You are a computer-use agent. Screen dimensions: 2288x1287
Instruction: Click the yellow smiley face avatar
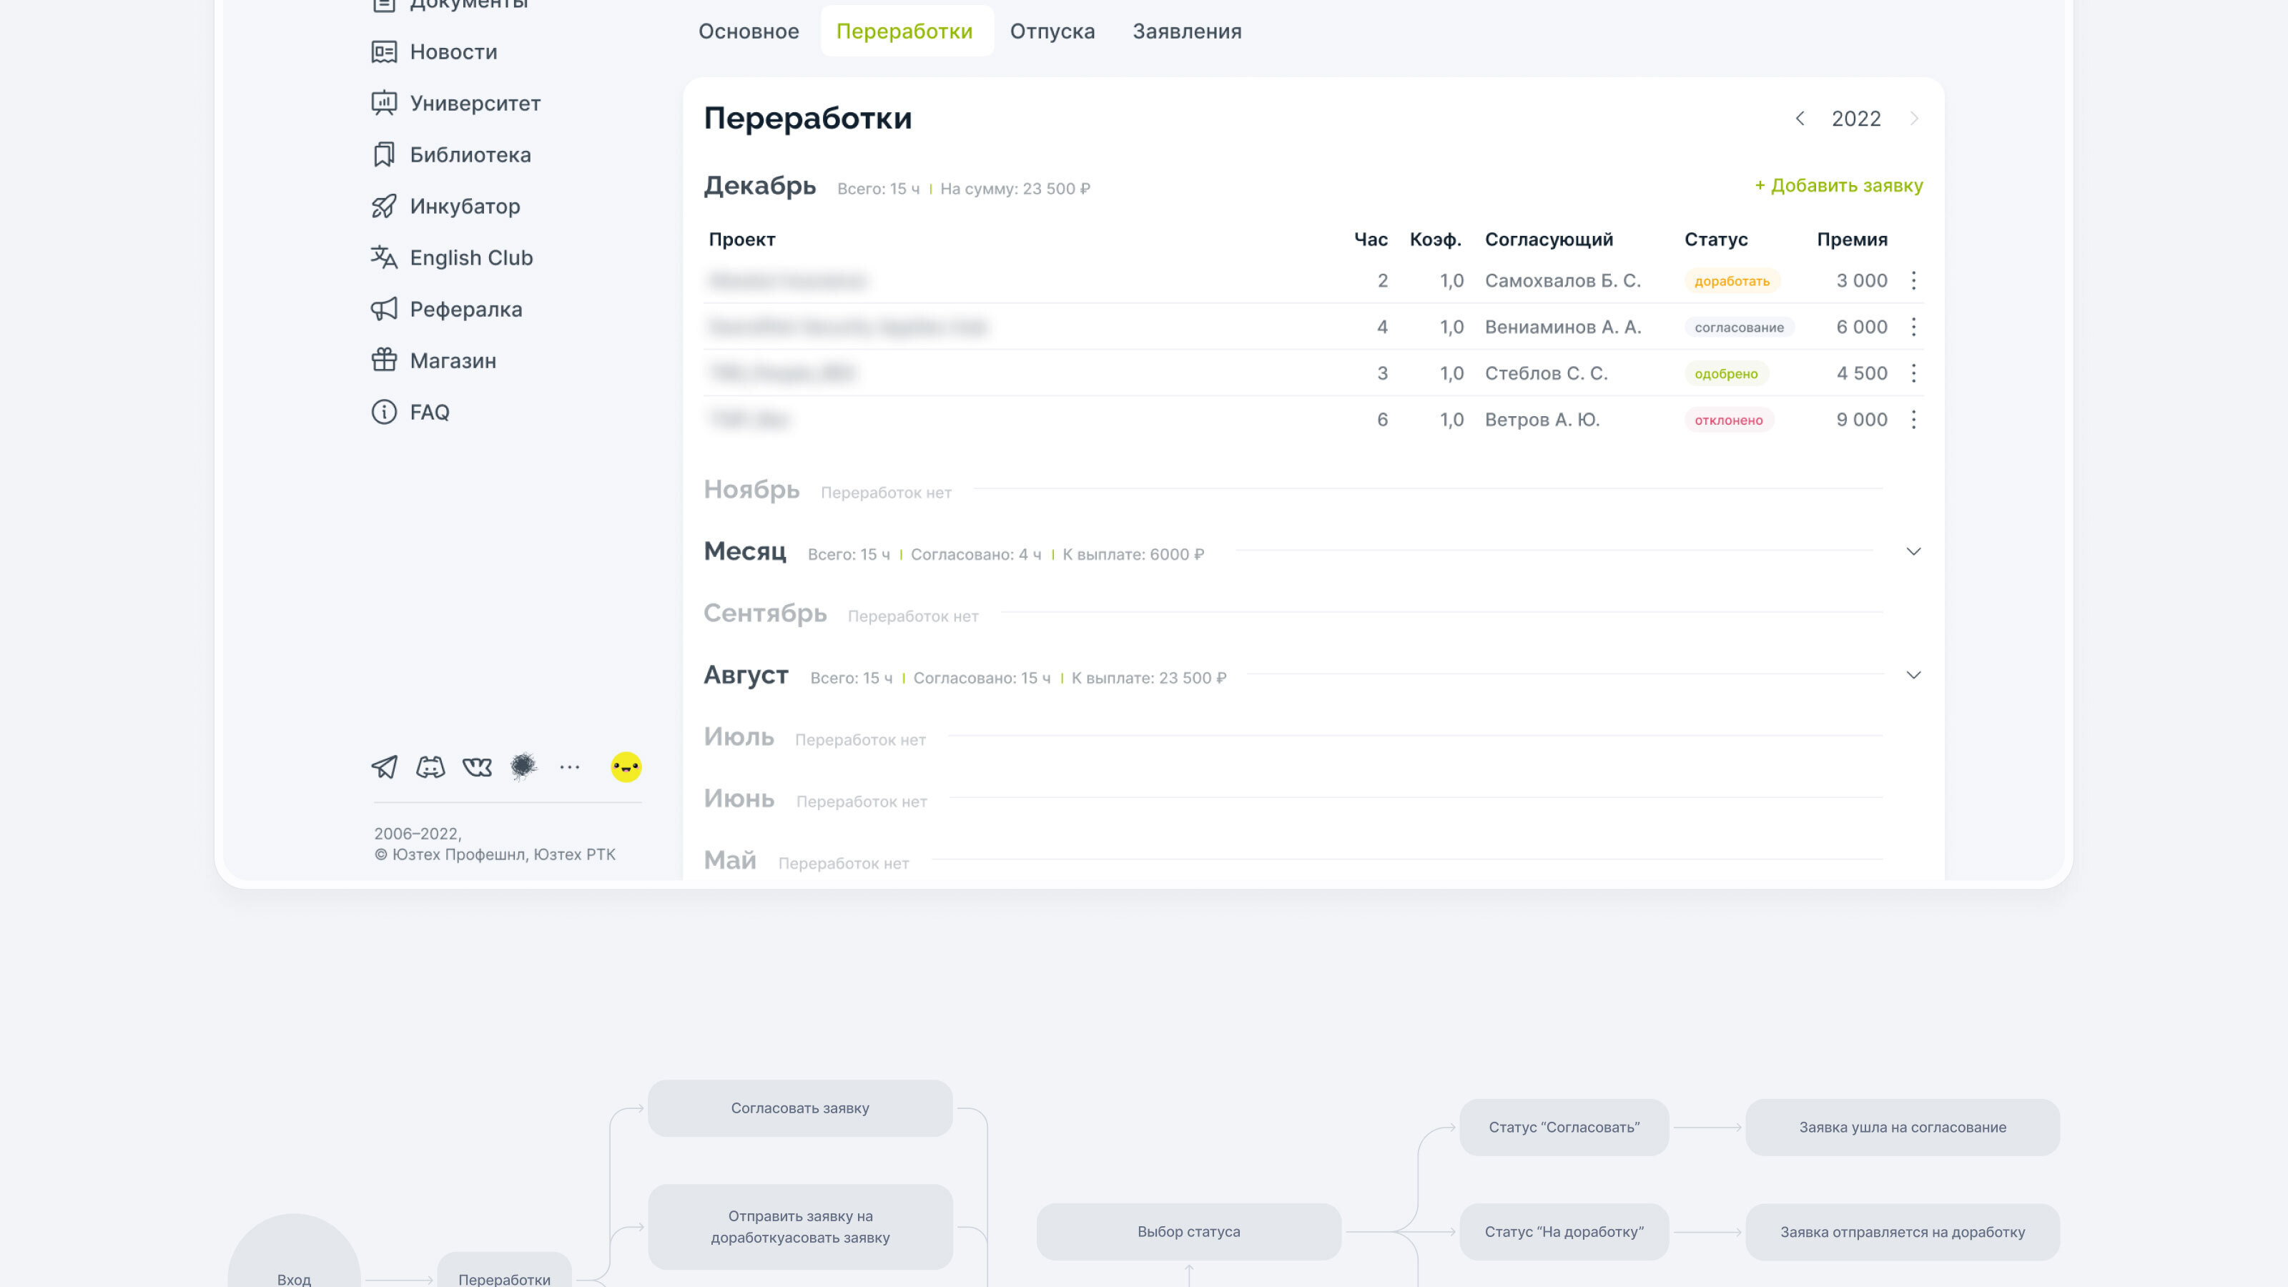coord(626,767)
